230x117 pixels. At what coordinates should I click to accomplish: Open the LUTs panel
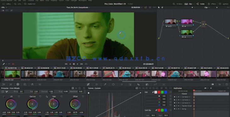[17, 4]
